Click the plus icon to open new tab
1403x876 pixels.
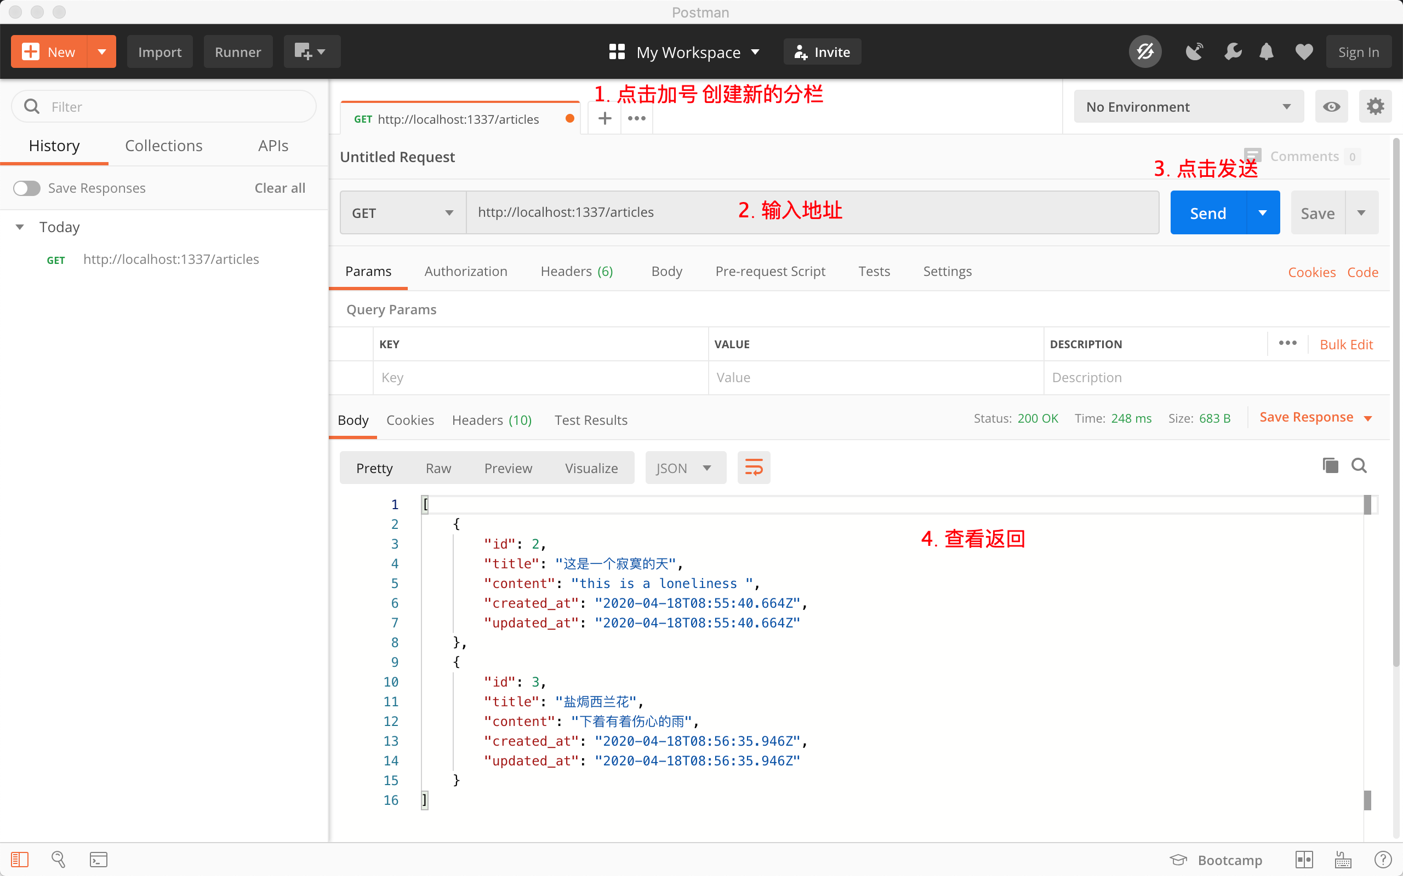click(604, 118)
